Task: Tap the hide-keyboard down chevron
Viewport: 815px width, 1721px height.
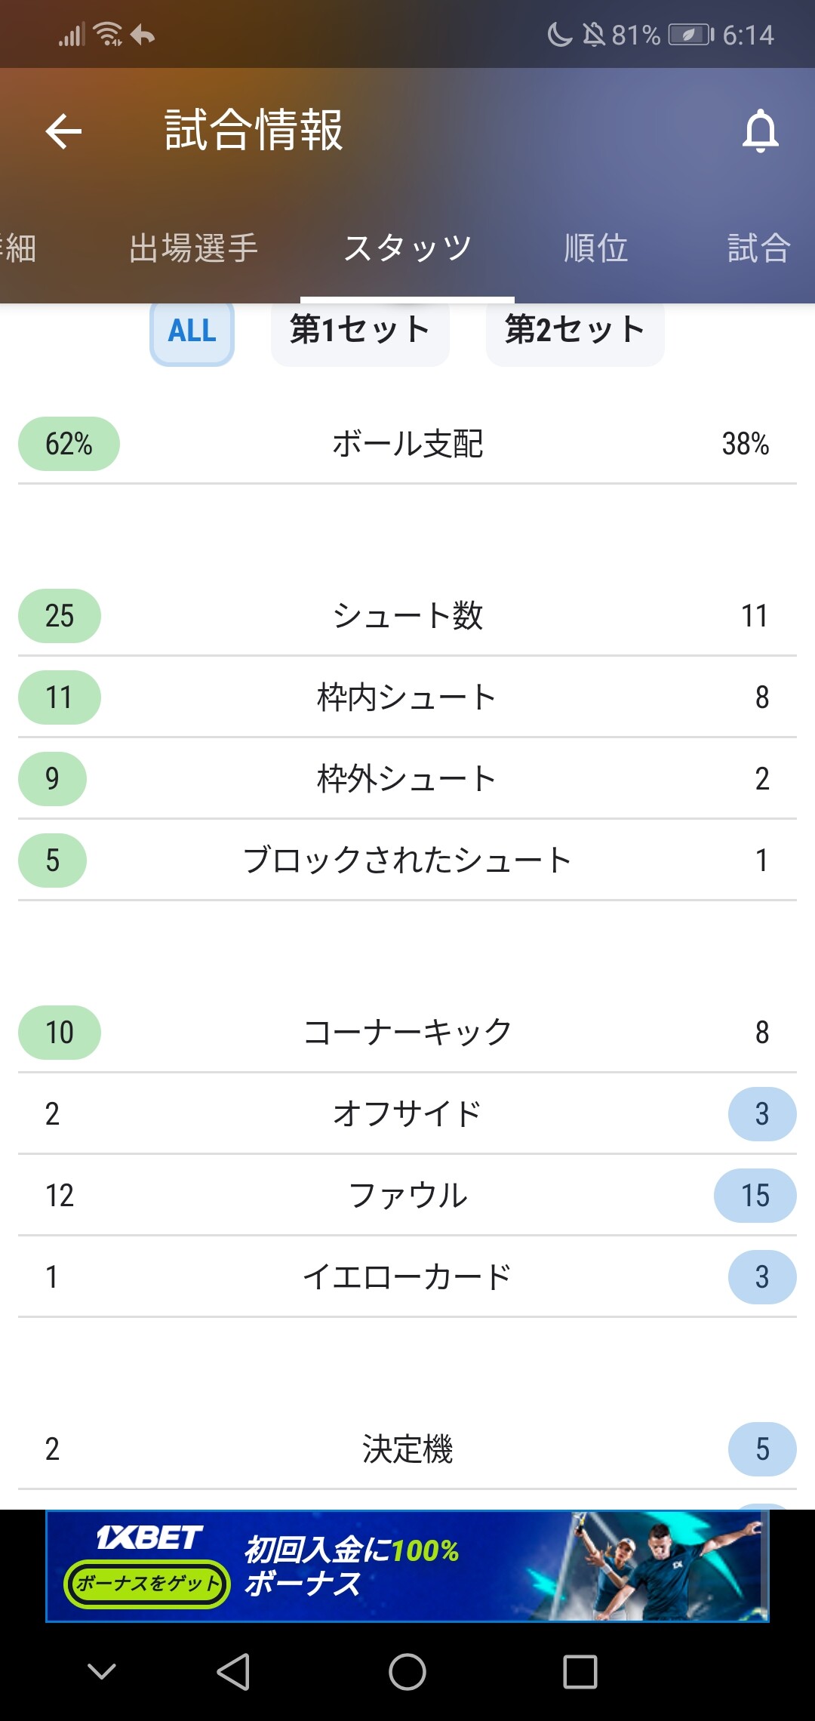Action: tap(102, 1671)
